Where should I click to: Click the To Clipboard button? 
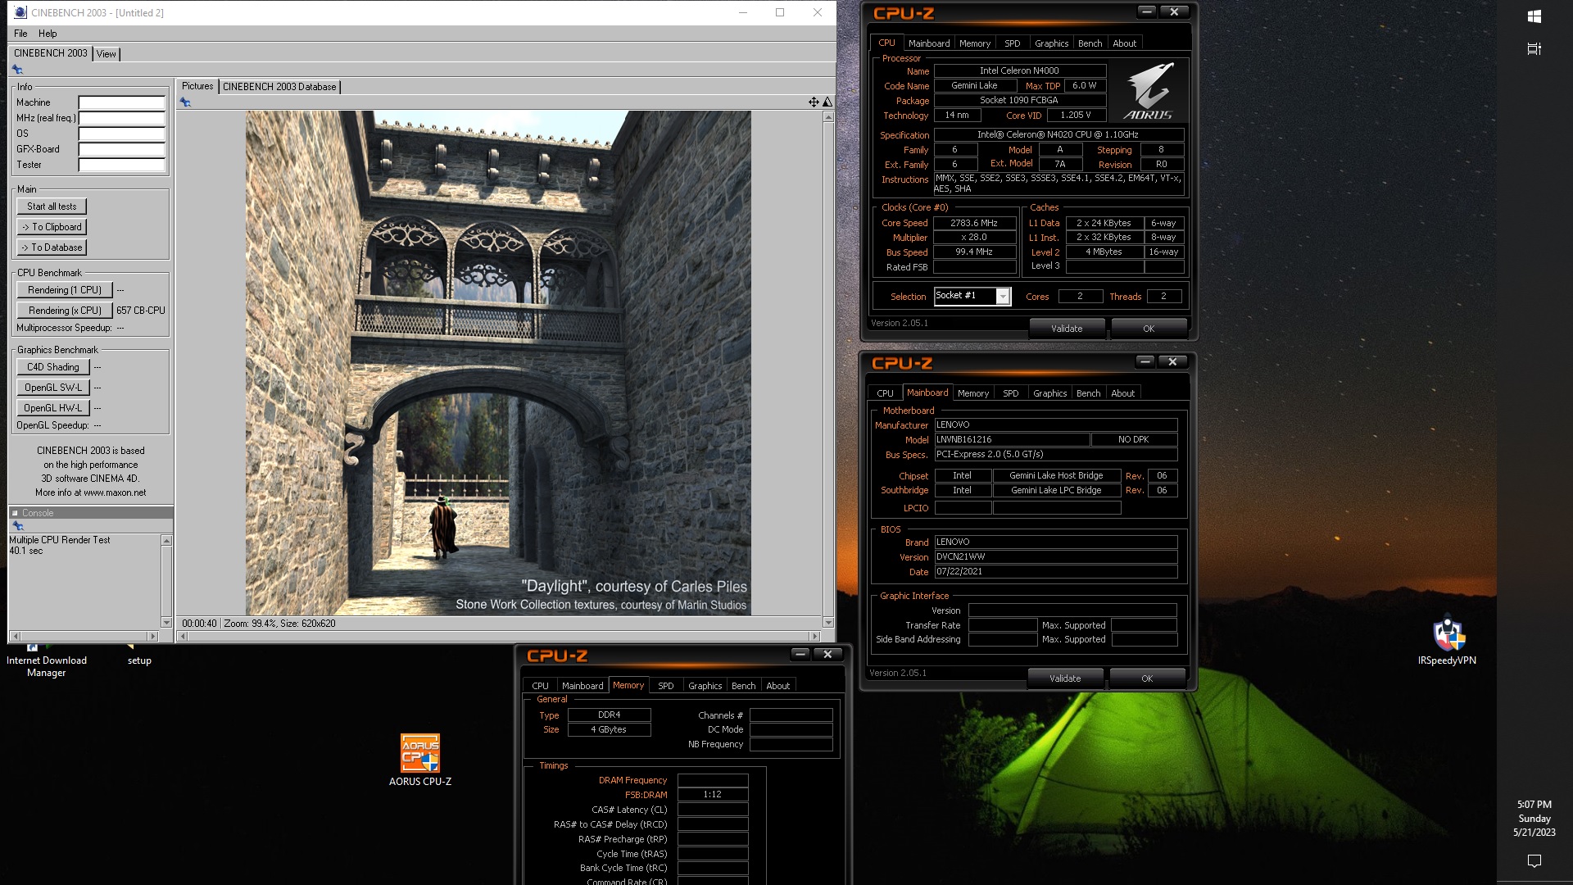pos(52,227)
